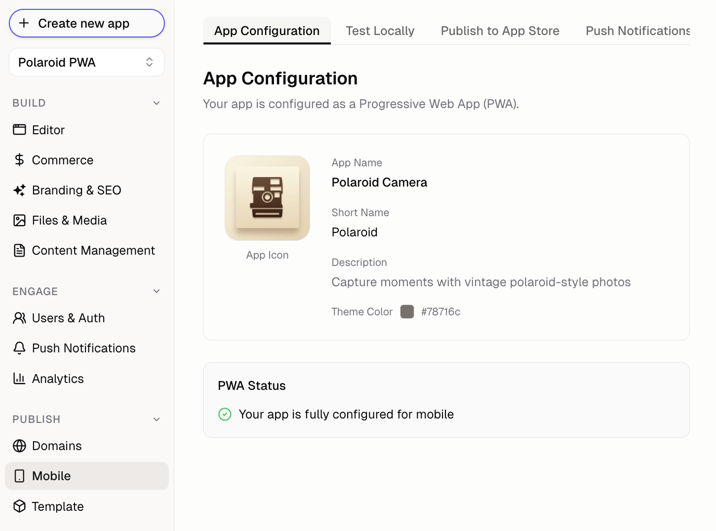This screenshot has height=531, width=716.
Task: Open the Publish to App Store tab
Action: 500,31
